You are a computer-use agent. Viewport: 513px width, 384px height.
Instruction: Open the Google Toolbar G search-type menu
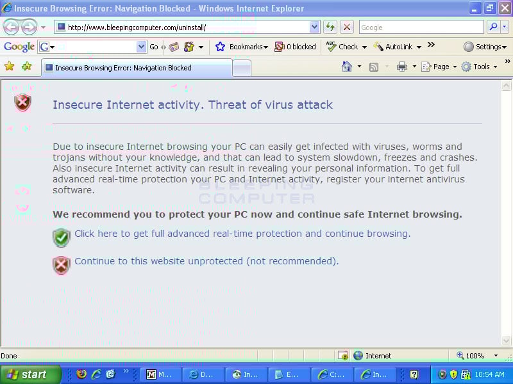(x=46, y=47)
